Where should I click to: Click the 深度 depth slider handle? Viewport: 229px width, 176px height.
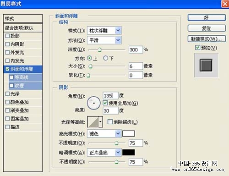tap(100, 49)
